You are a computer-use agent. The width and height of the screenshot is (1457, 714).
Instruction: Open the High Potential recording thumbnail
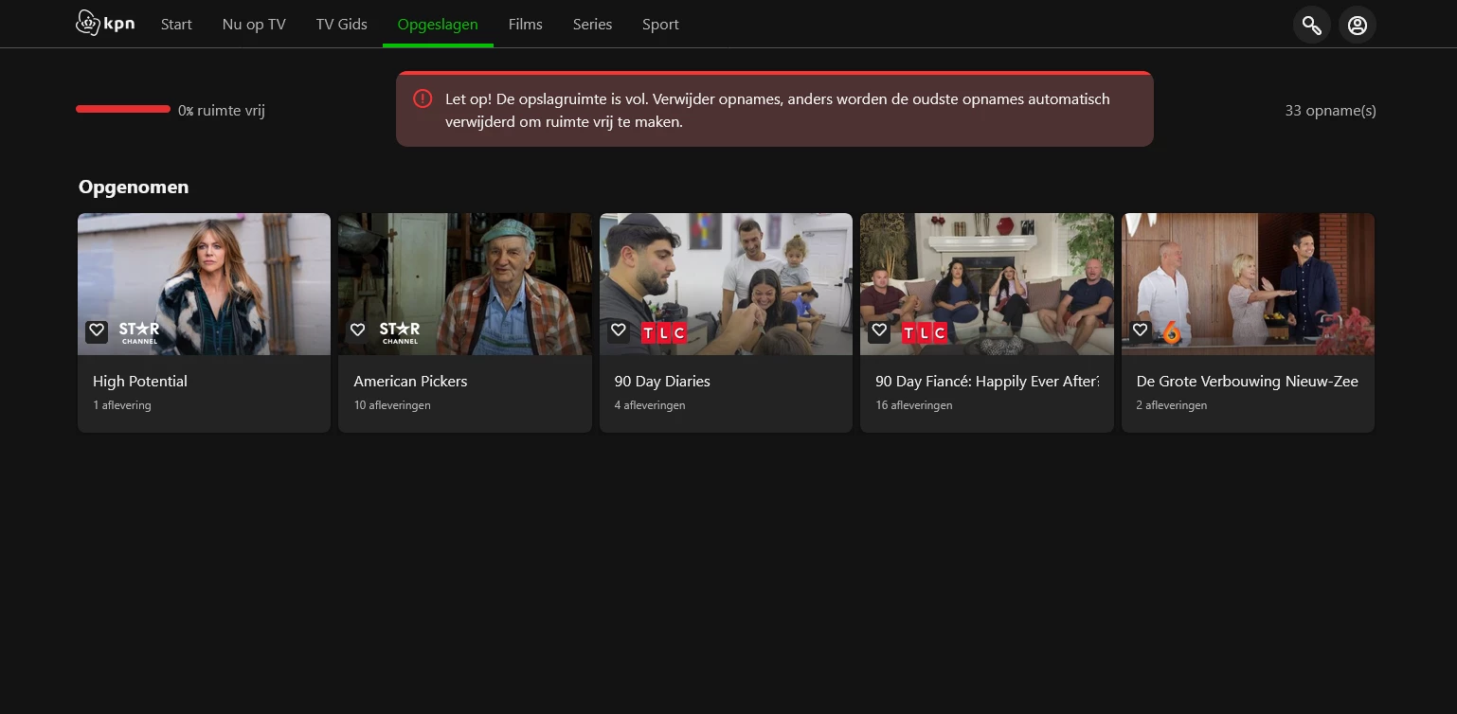204,284
